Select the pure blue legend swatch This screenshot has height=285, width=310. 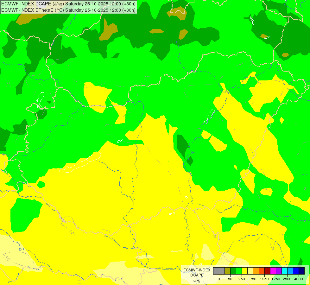tap(296, 271)
